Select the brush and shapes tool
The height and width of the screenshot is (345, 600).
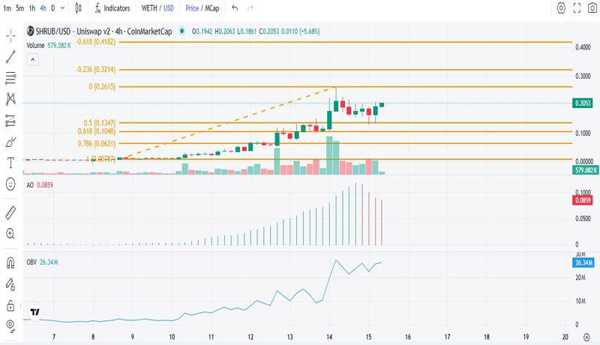[10, 142]
